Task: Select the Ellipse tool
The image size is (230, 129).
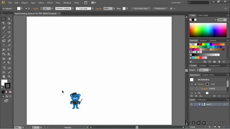Action: (9, 32)
